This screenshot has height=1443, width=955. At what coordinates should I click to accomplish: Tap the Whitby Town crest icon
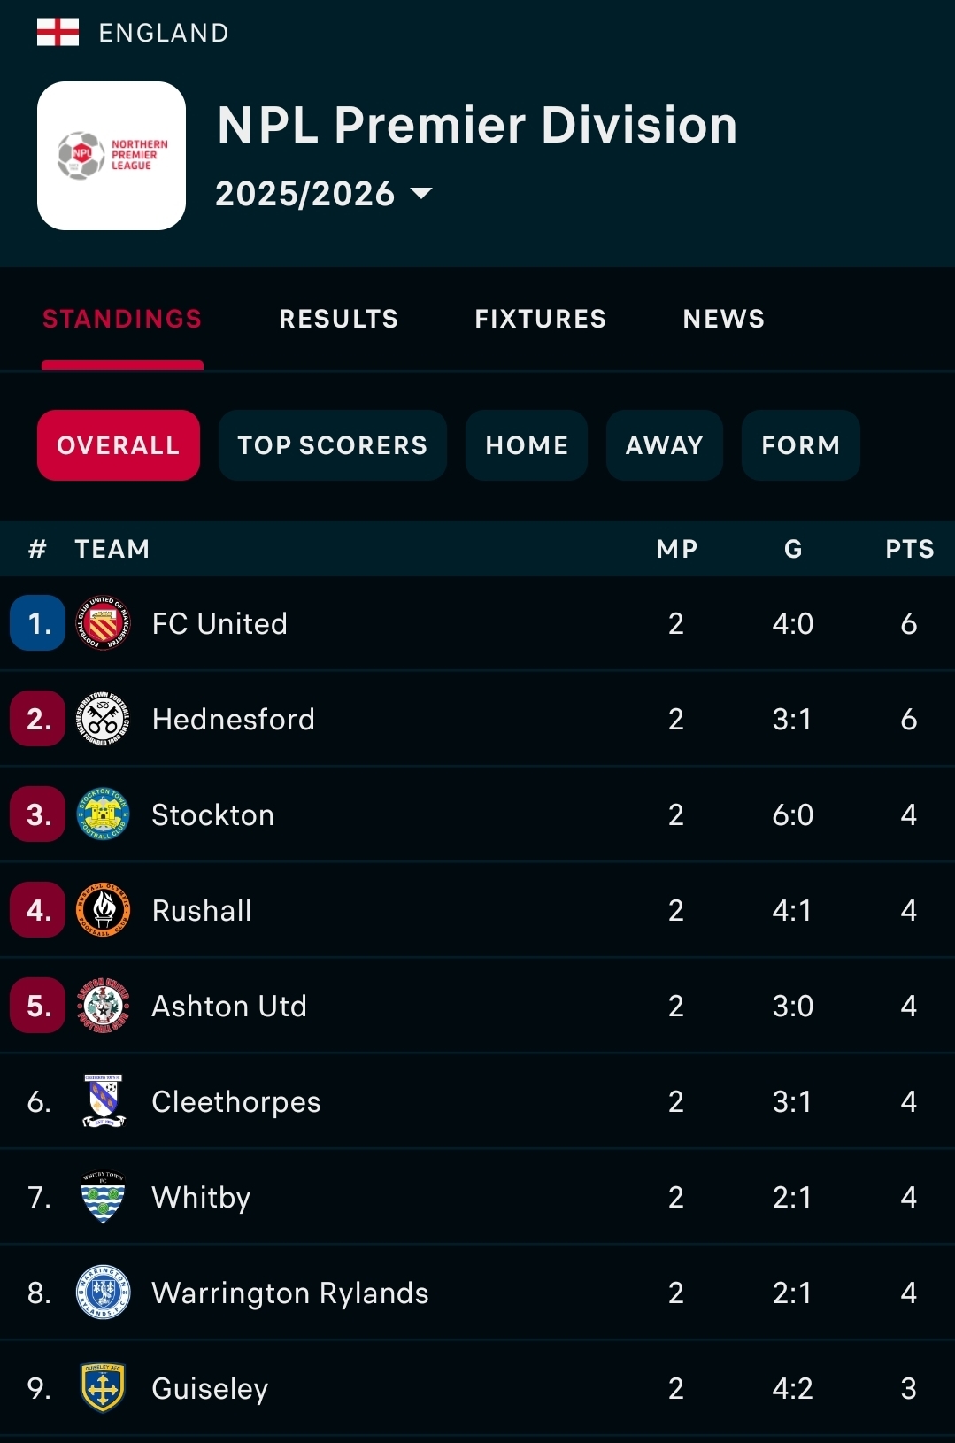(x=104, y=1197)
